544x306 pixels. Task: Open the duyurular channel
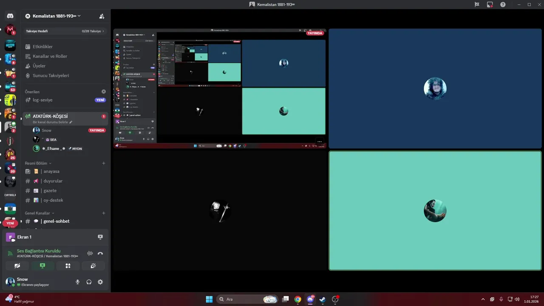pos(65,181)
